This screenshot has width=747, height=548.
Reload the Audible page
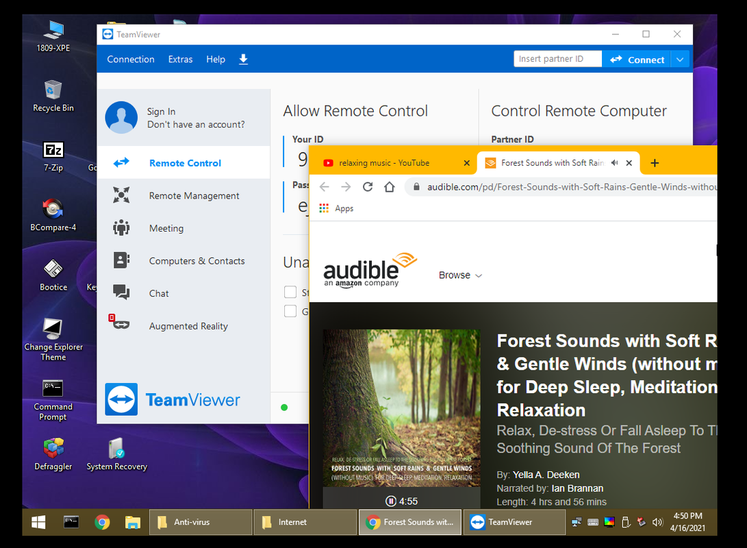pyautogui.click(x=367, y=187)
